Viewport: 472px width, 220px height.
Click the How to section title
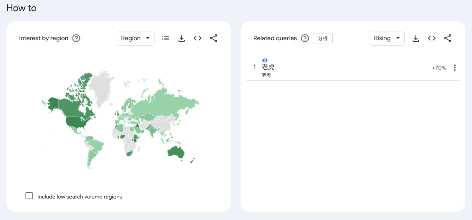22,8
